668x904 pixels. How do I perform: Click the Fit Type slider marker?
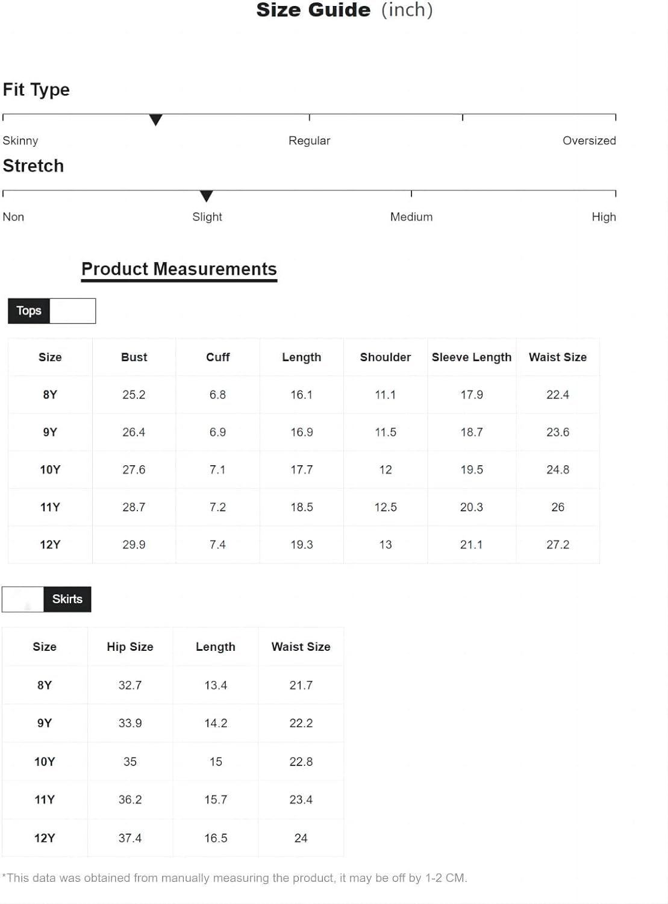[156, 120]
